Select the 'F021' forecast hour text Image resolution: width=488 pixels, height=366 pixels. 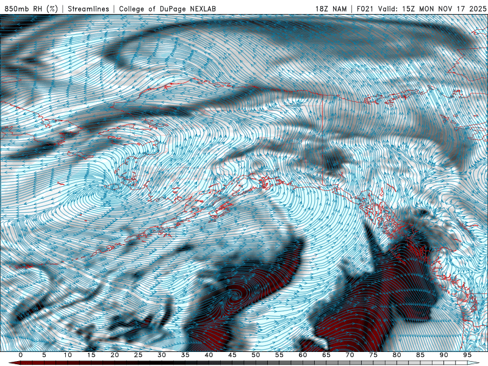(366, 9)
